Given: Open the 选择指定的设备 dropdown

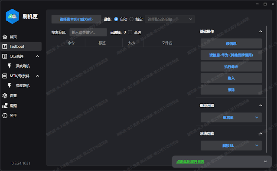Looking at the screenshot, I should coord(169,19).
